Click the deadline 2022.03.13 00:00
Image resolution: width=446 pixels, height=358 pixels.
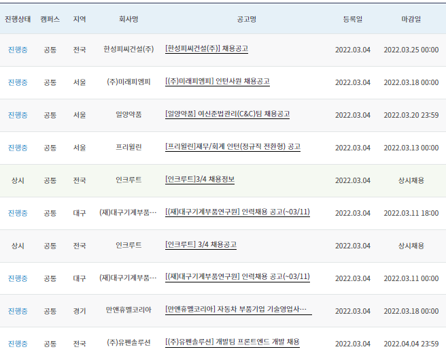click(x=411, y=148)
